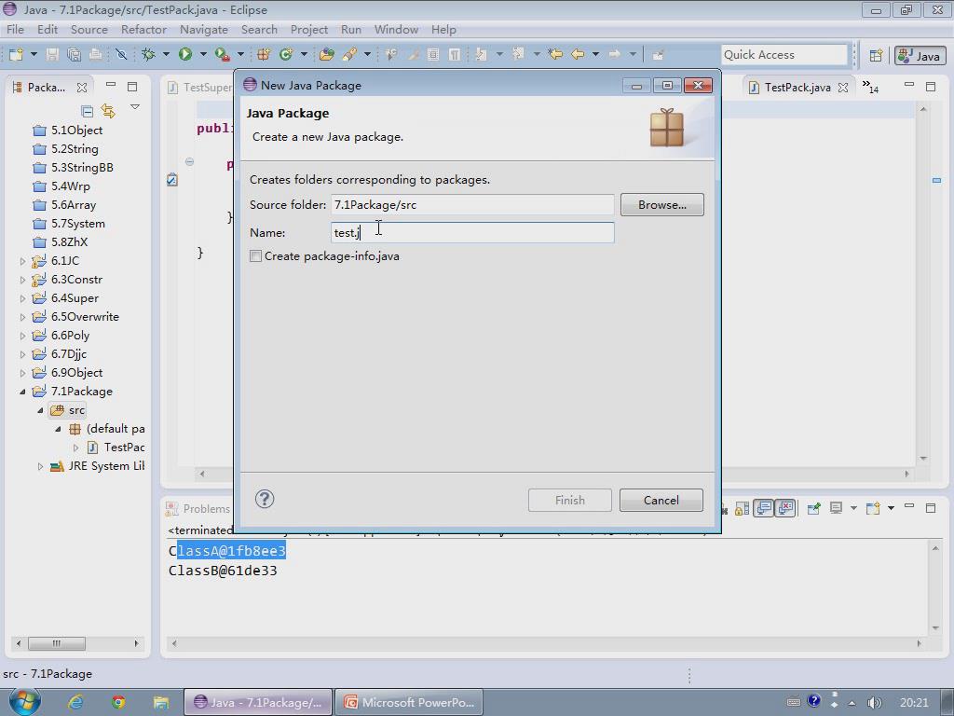Click the Quick Access search box
The width and height of the screenshot is (954, 716).
pos(784,55)
